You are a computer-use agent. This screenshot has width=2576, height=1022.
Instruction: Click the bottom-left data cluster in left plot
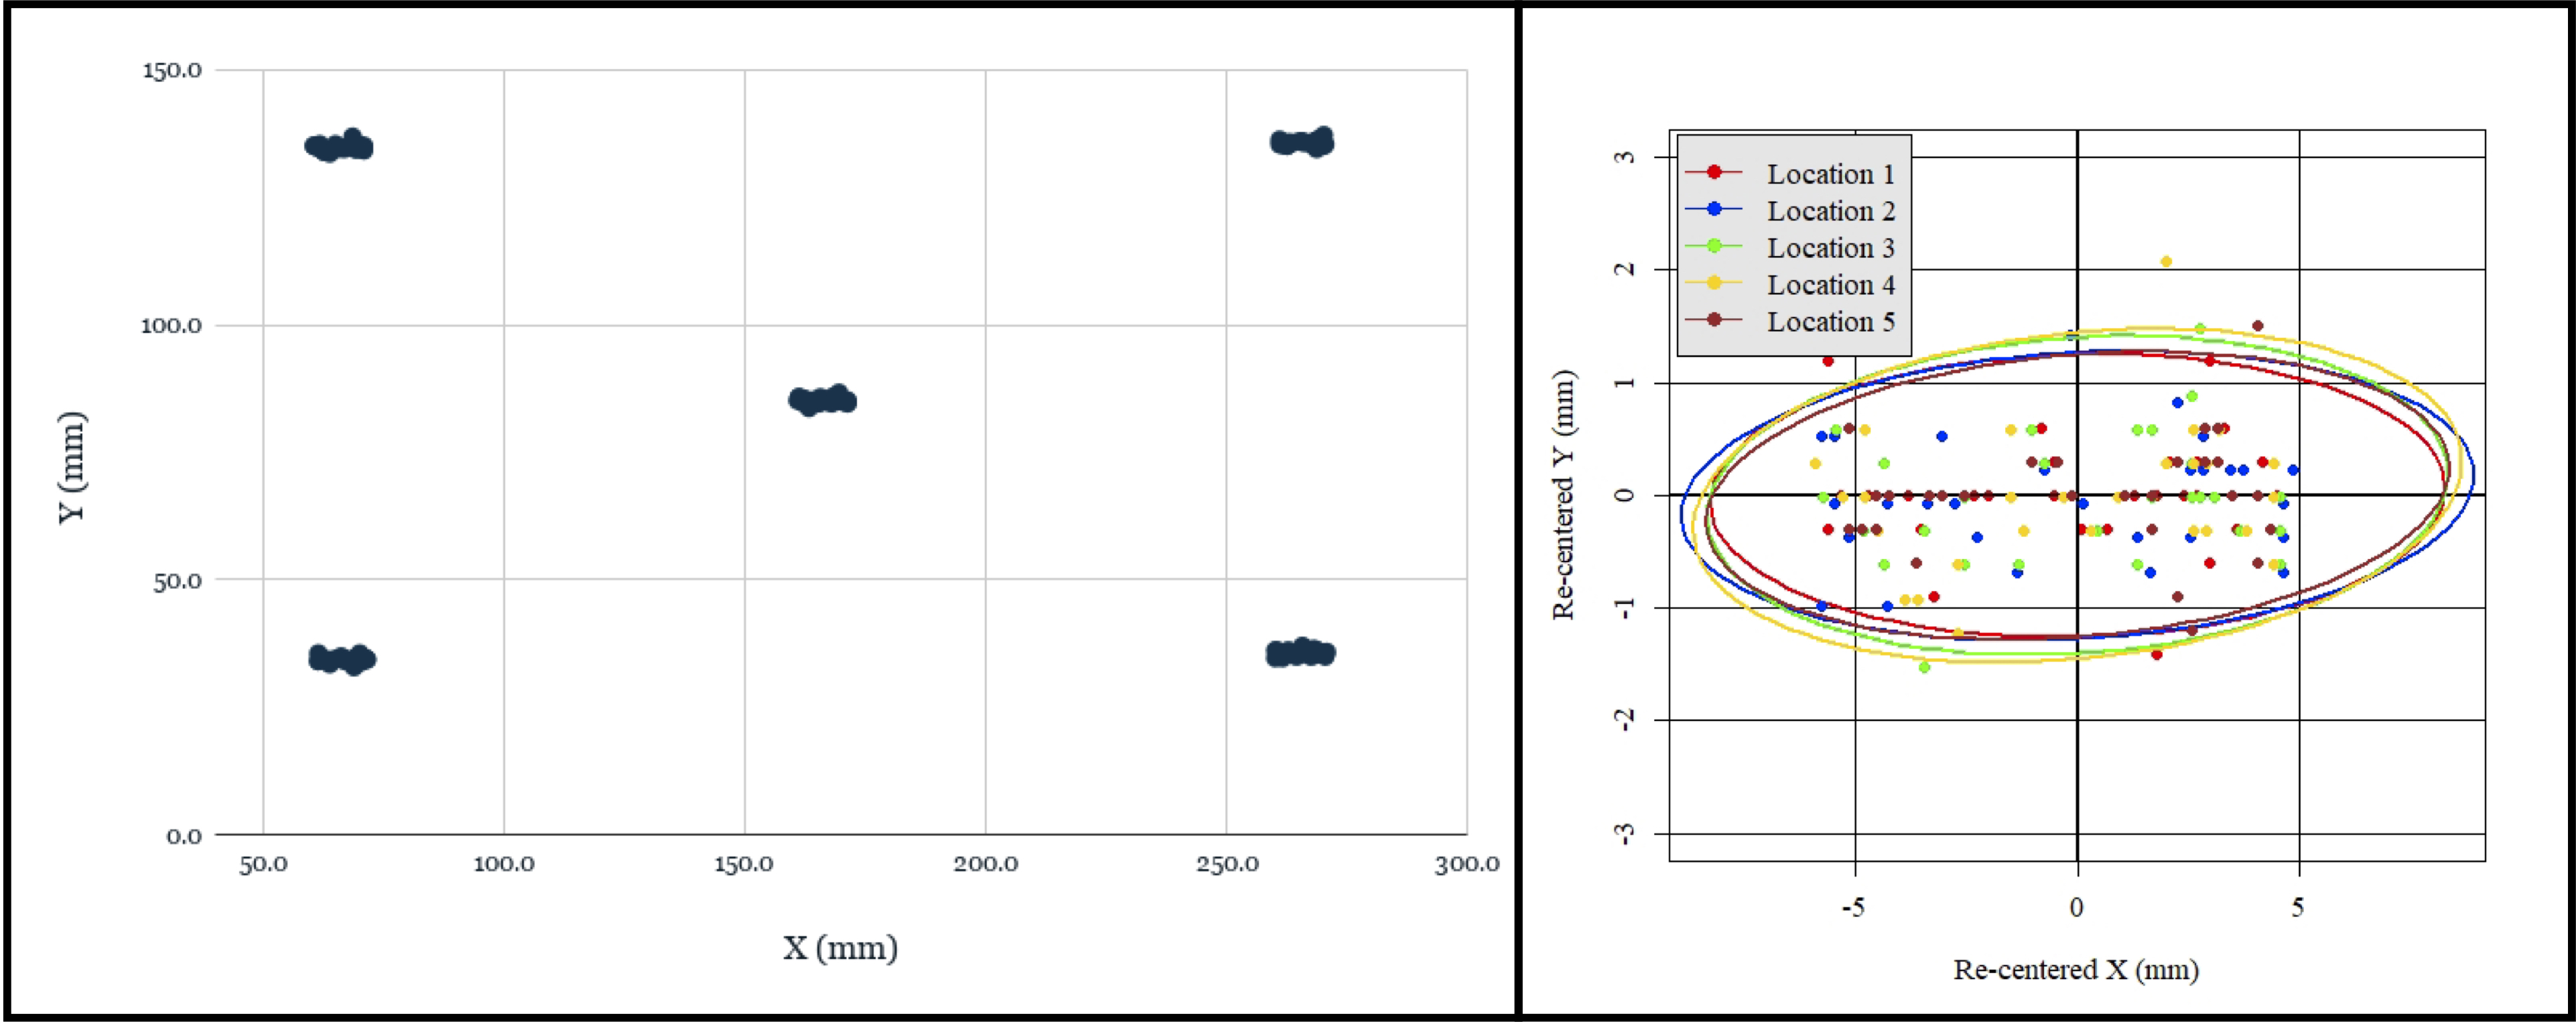[x=342, y=659]
